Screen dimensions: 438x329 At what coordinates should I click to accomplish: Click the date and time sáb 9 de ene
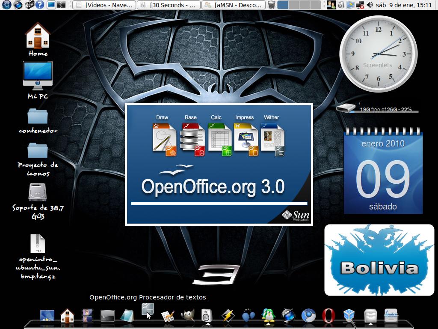tap(404, 5)
